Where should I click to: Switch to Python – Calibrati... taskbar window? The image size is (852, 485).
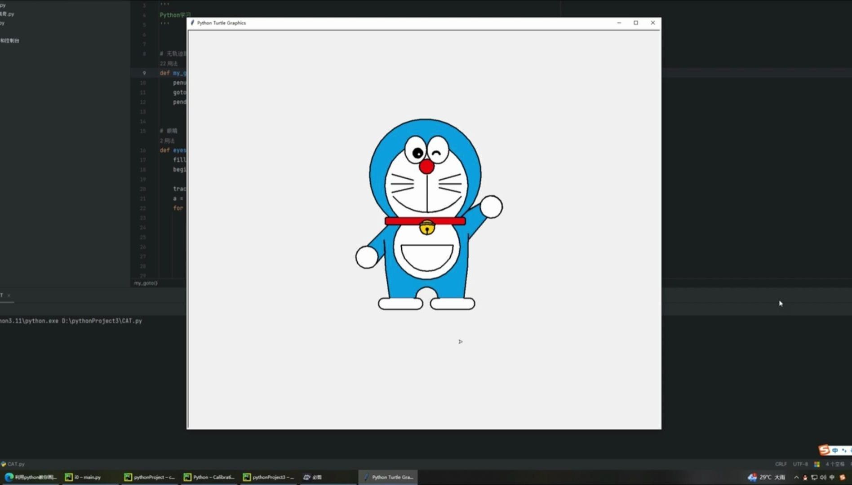[209, 477]
